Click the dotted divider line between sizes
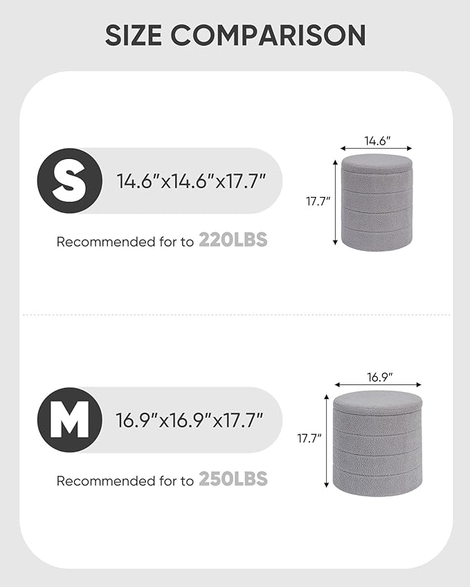470x587 pixels. point(235,315)
